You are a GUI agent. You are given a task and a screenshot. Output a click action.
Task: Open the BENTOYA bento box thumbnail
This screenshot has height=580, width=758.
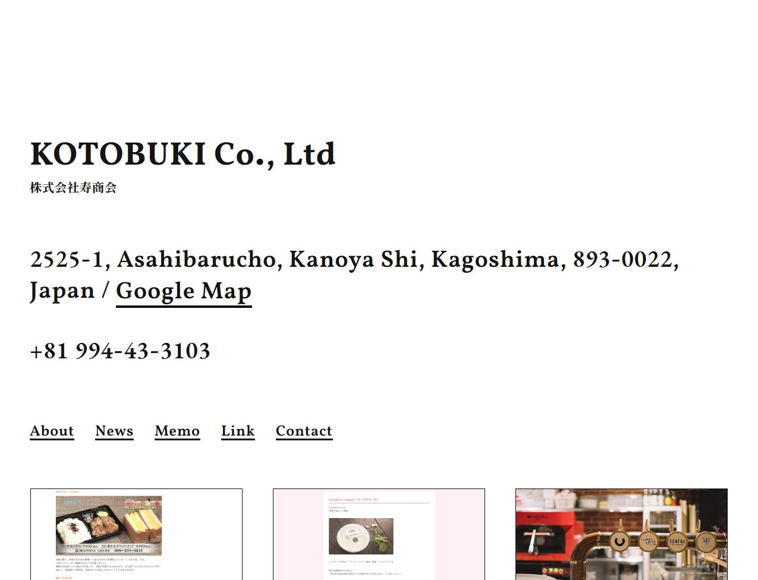[136, 534]
